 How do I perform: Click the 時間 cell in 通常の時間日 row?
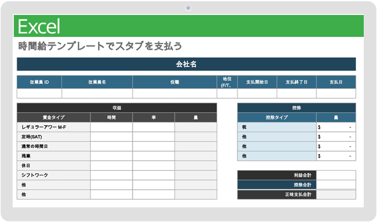point(111,146)
